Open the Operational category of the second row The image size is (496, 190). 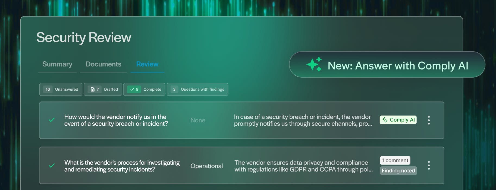pyautogui.click(x=207, y=166)
